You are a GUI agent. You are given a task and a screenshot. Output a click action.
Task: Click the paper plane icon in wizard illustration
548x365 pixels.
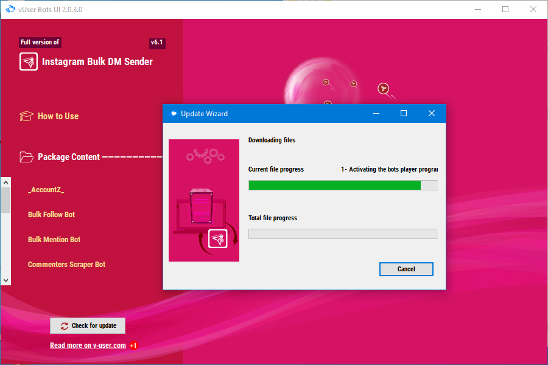click(x=218, y=239)
